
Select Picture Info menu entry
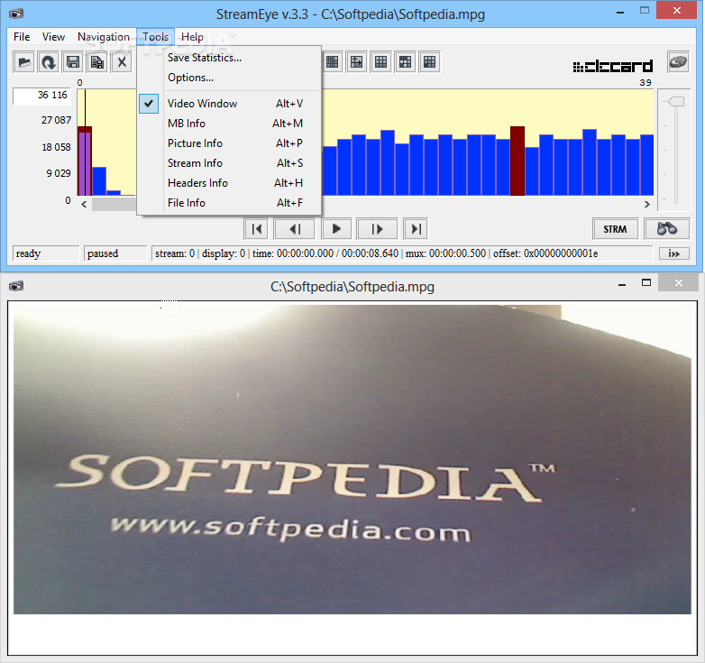229,143
